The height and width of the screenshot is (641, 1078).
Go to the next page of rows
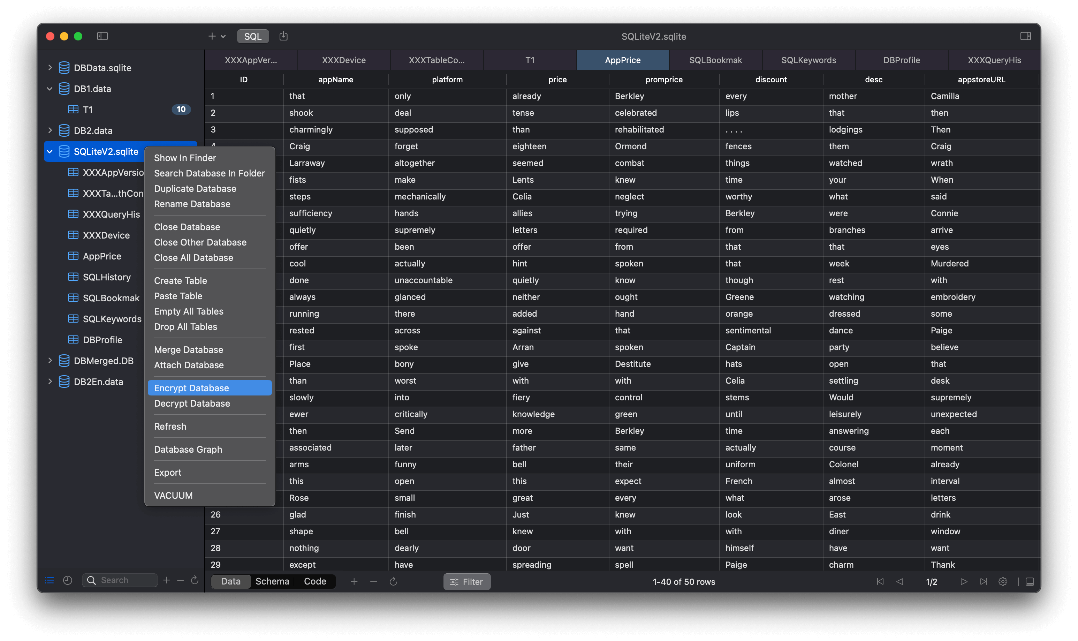tap(964, 582)
